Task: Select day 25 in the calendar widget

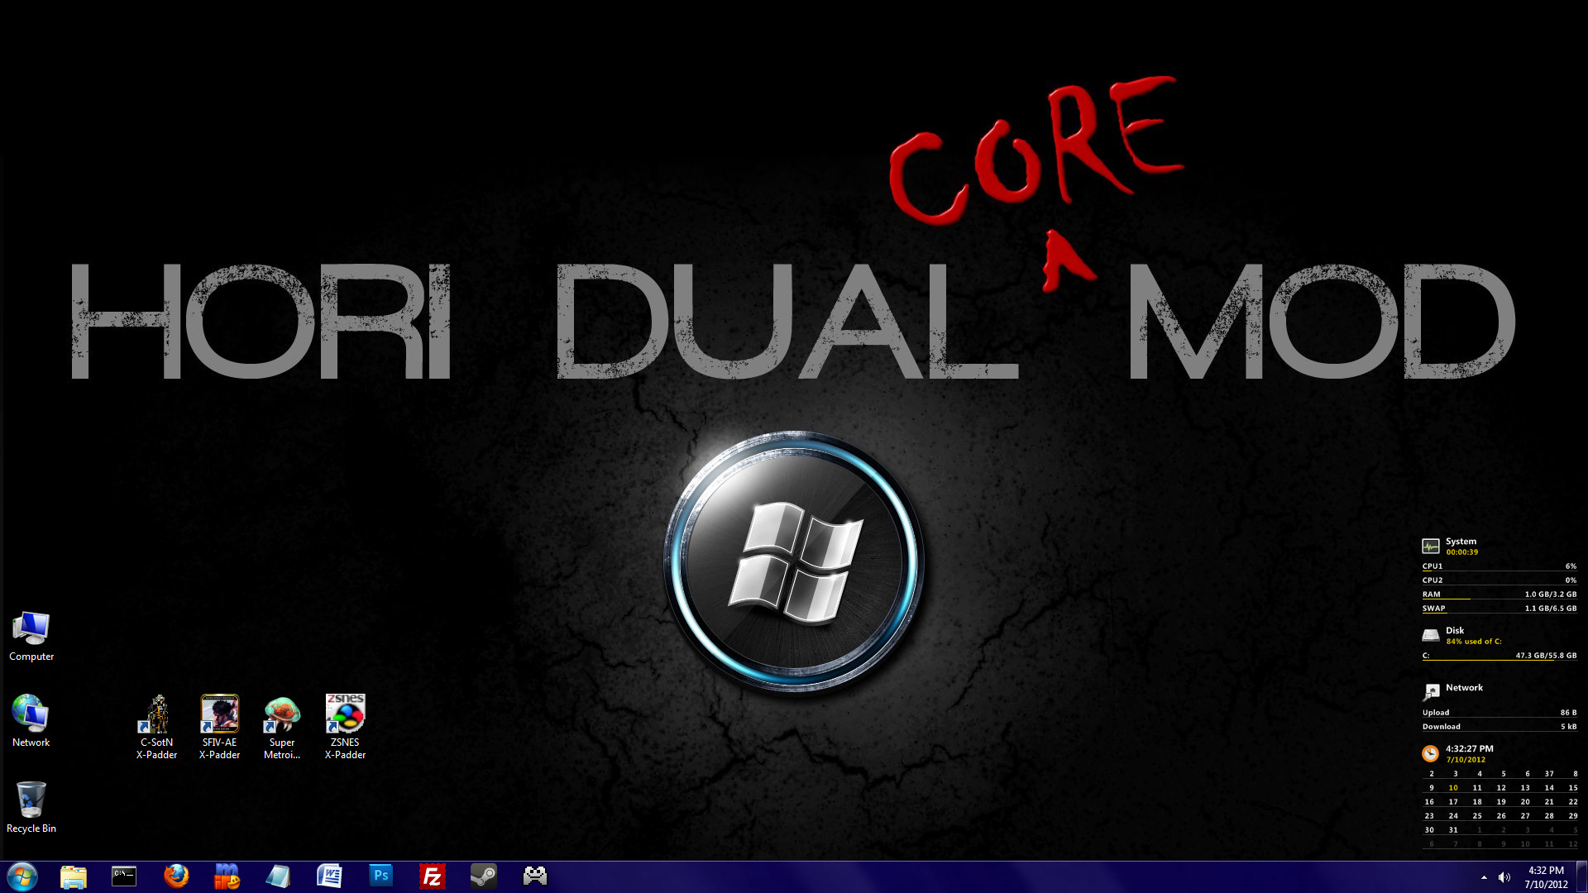Action: [x=1477, y=816]
